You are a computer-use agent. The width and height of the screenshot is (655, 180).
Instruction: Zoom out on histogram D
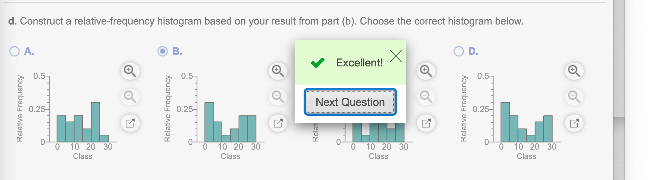tap(574, 97)
